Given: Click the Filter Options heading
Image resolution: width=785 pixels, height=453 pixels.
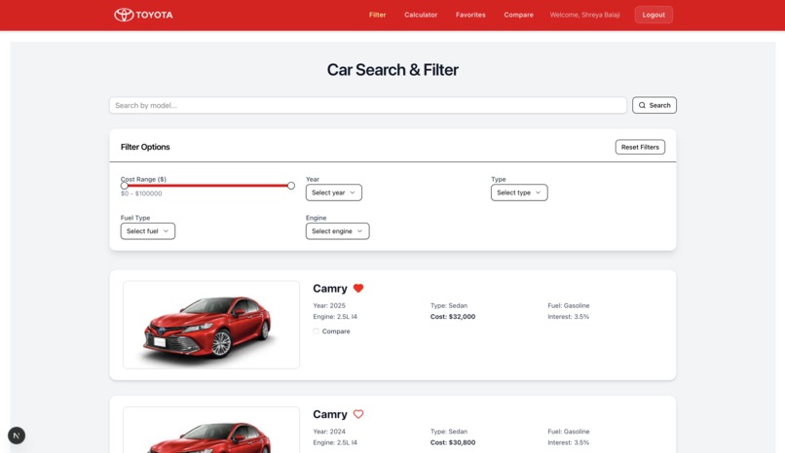Looking at the screenshot, I should click(145, 147).
